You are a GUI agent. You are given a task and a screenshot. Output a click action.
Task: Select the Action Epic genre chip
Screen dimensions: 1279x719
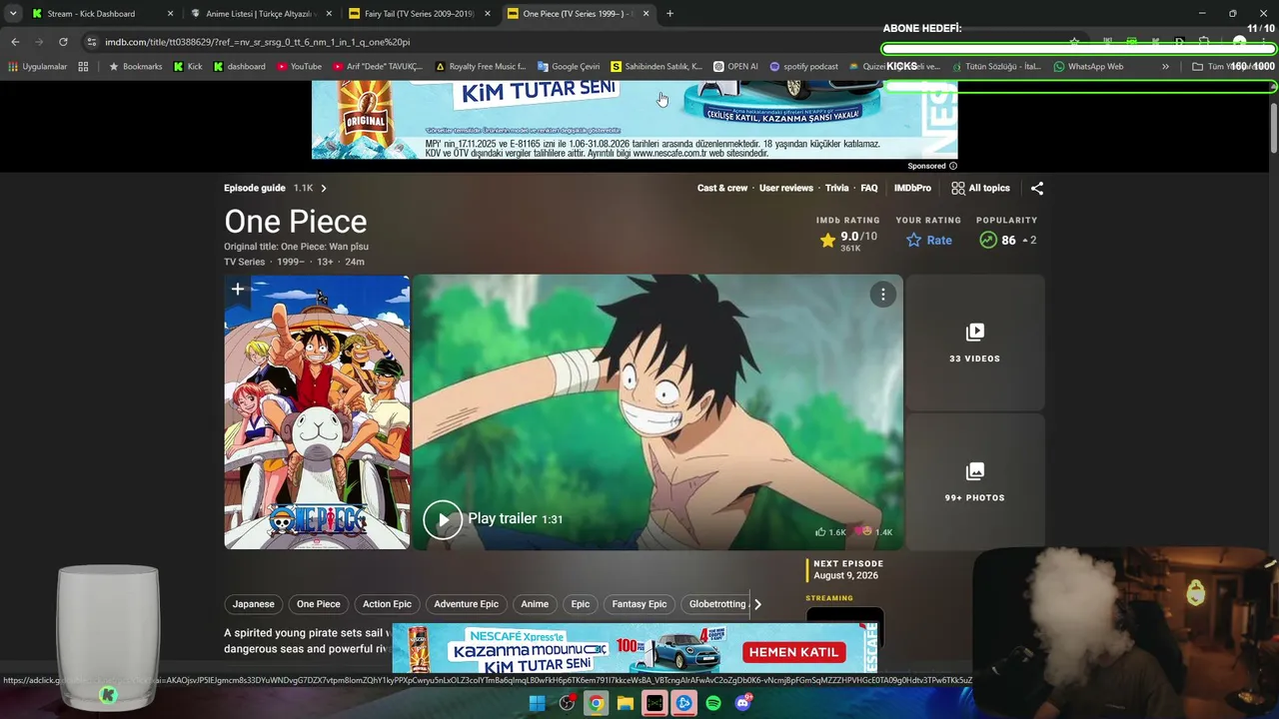pos(387,604)
